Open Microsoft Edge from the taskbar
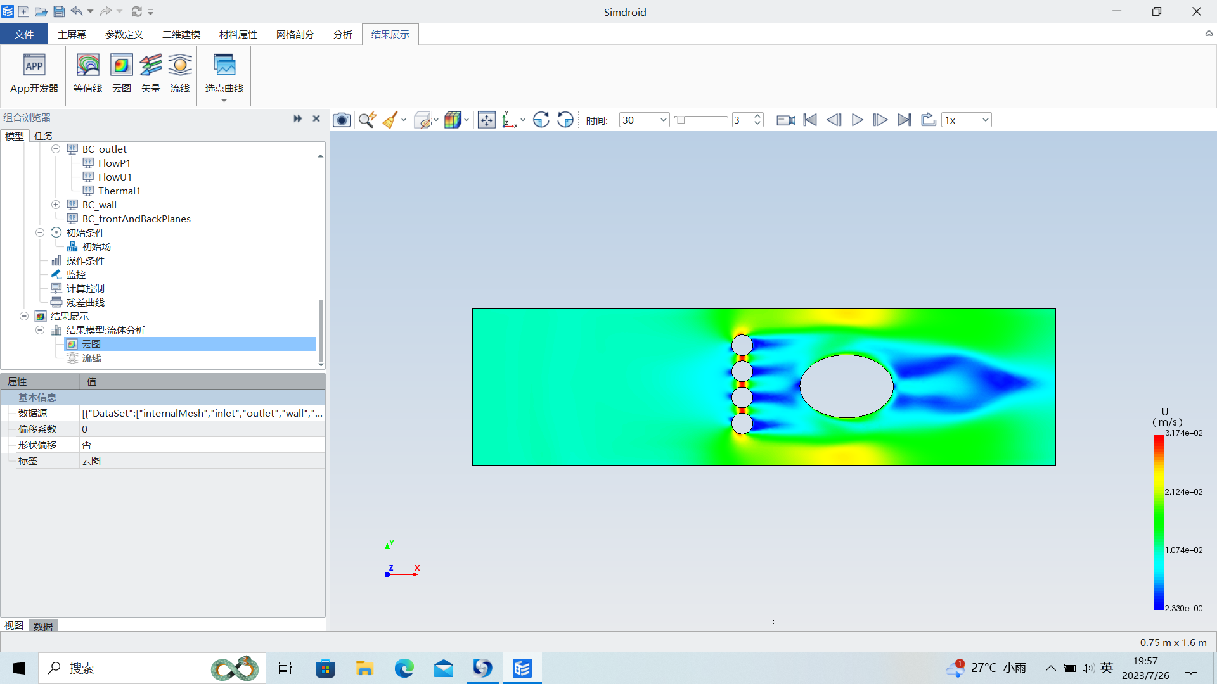Image resolution: width=1217 pixels, height=684 pixels. [x=404, y=668]
